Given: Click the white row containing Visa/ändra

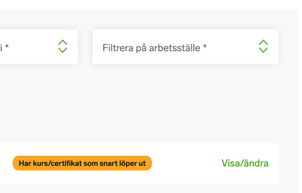Looking at the screenshot, I should tap(139, 163).
